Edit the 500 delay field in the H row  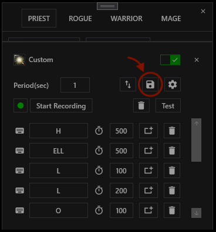(122, 131)
